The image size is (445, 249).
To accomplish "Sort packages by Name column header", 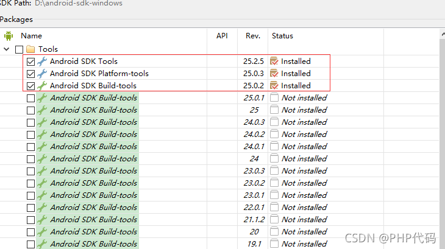I will [31, 36].
